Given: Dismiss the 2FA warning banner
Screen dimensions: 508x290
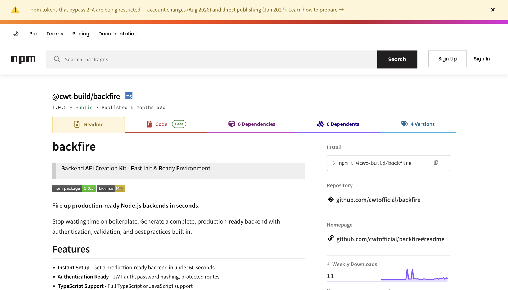Looking at the screenshot, I should pyautogui.click(x=493, y=10).
